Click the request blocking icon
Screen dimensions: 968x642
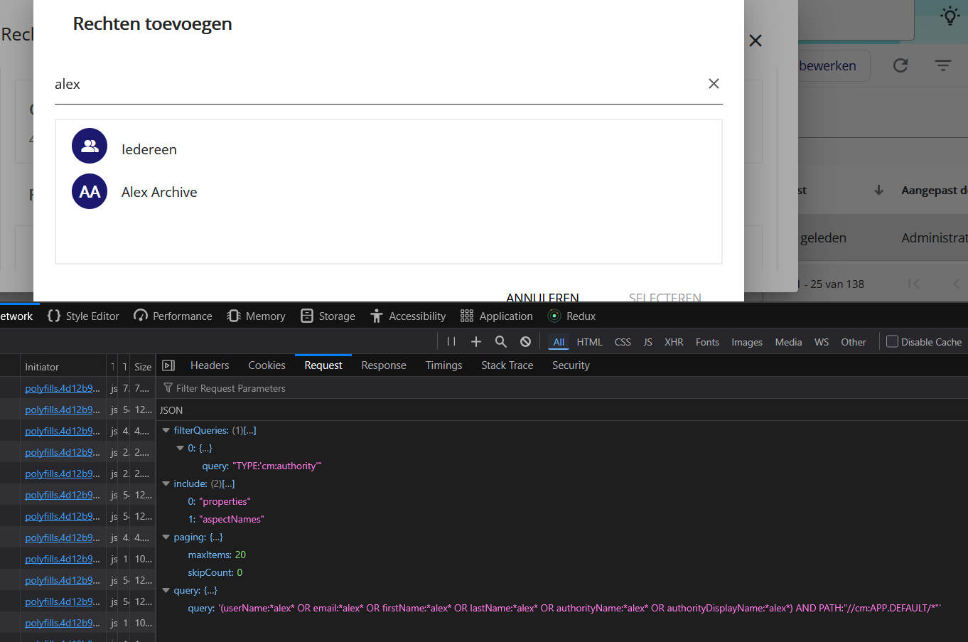click(x=526, y=342)
